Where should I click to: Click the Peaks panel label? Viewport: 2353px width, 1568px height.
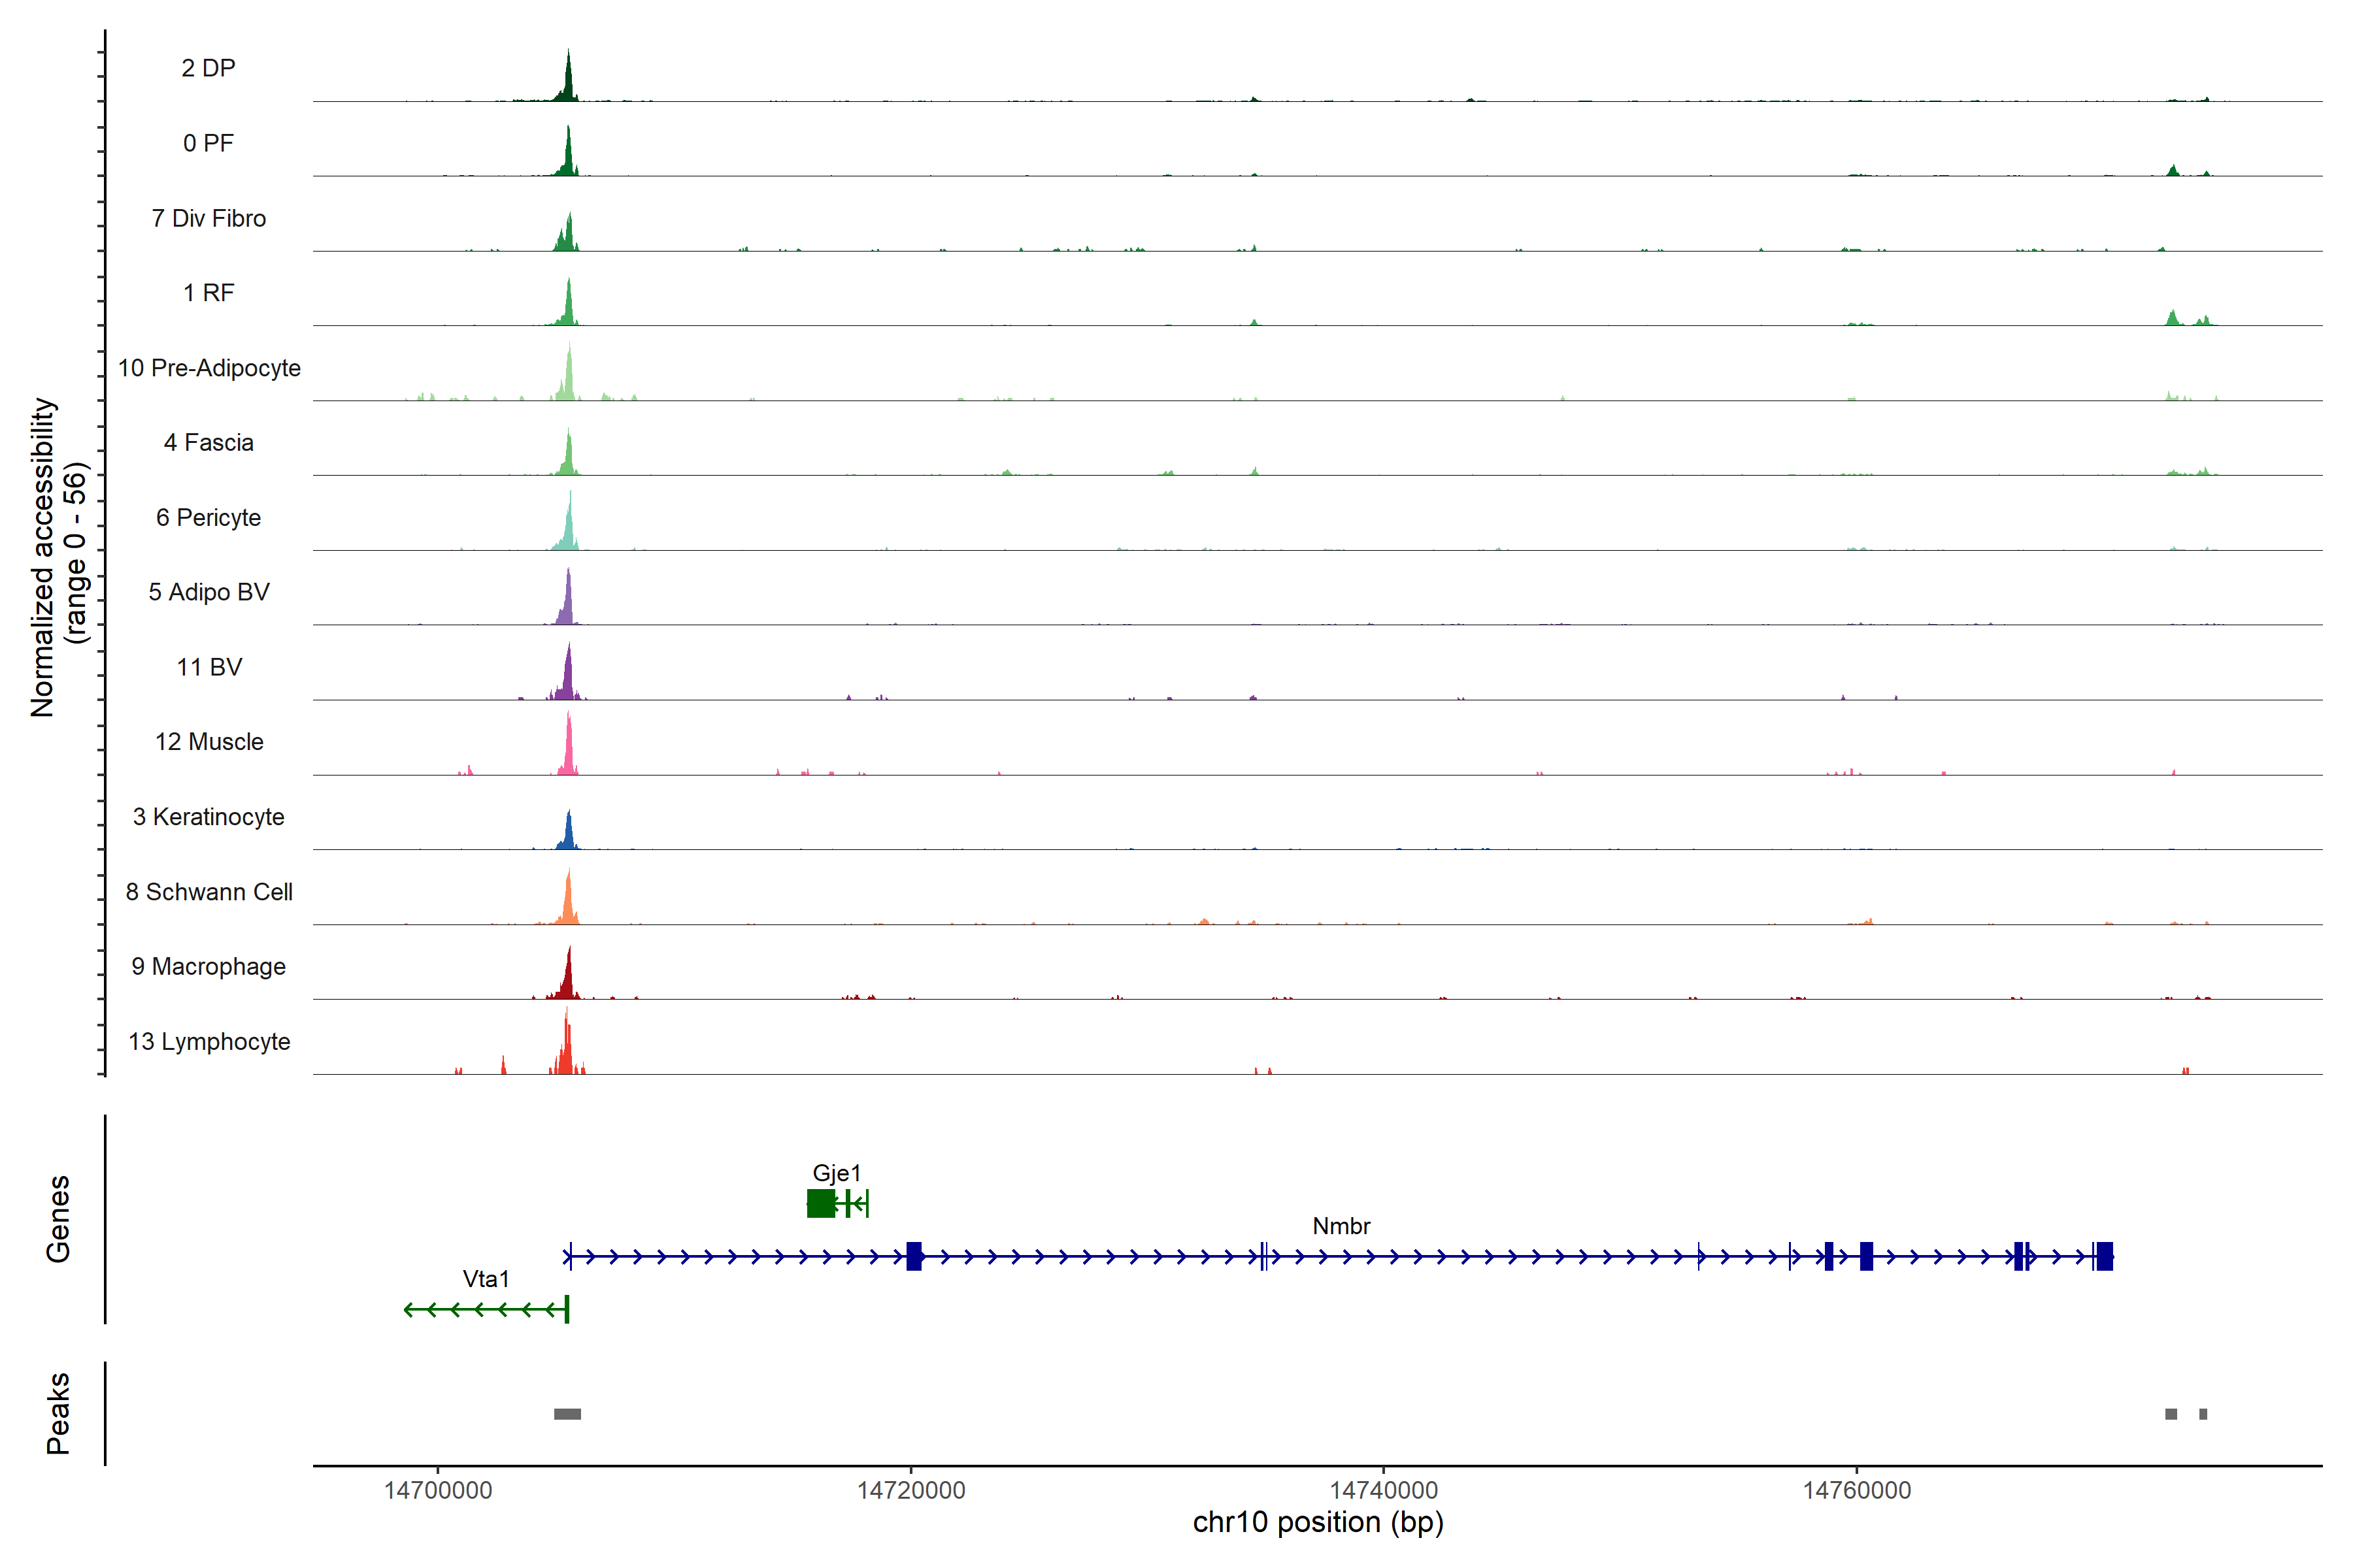[x=58, y=1413]
